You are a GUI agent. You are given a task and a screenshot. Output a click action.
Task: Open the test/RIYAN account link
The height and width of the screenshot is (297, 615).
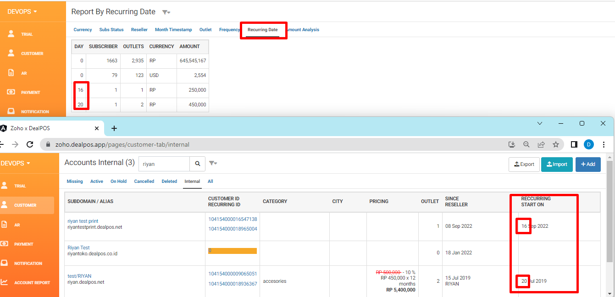pos(79,276)
